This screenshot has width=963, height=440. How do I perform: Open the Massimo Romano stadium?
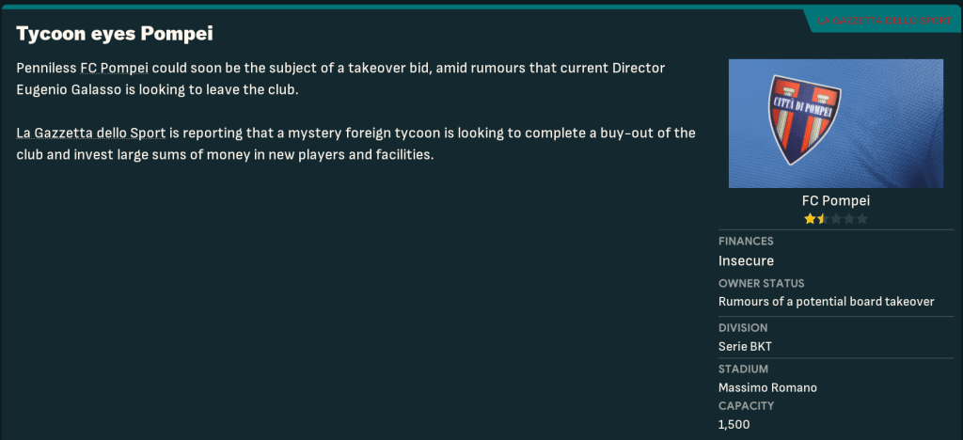(x=765, y=387)
